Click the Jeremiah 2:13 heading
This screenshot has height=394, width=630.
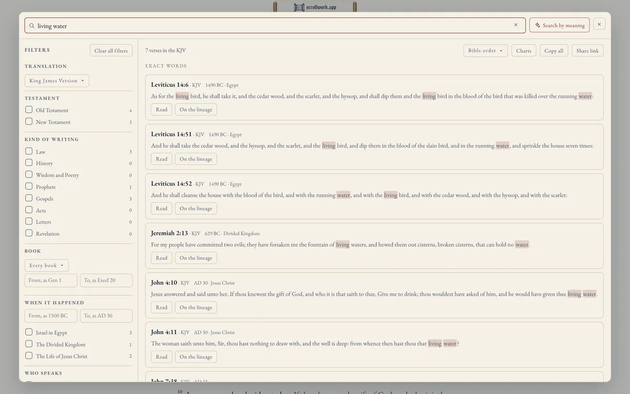click(x=169, y=233)
